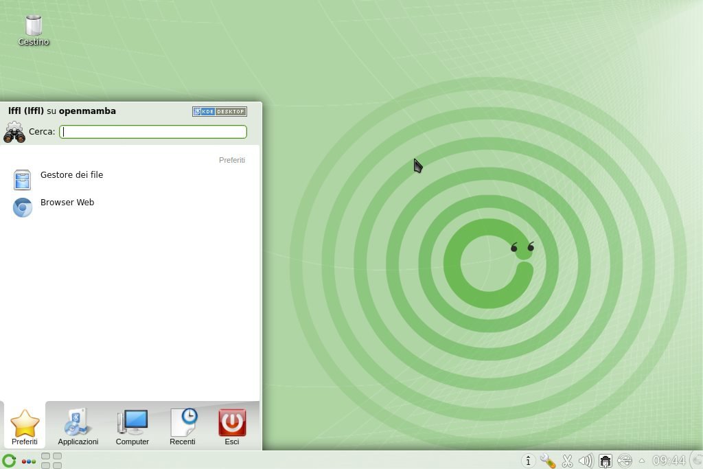Screen dimensions: 703x469
Task: Click the 09:44 clock
Action: (x=669, y=461)
